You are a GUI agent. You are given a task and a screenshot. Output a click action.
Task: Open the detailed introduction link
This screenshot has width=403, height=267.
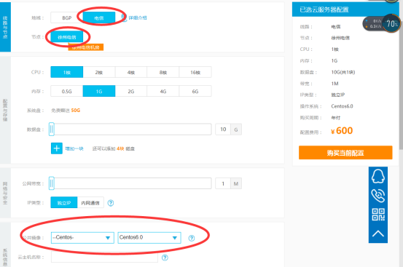click(x=138, y=17)
